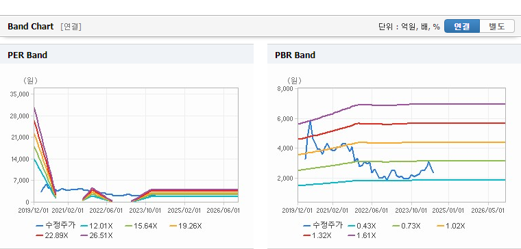Toggle 수정주가 series in PER Band legend
This screenshot has width=521, height=249.
(56, 226)
